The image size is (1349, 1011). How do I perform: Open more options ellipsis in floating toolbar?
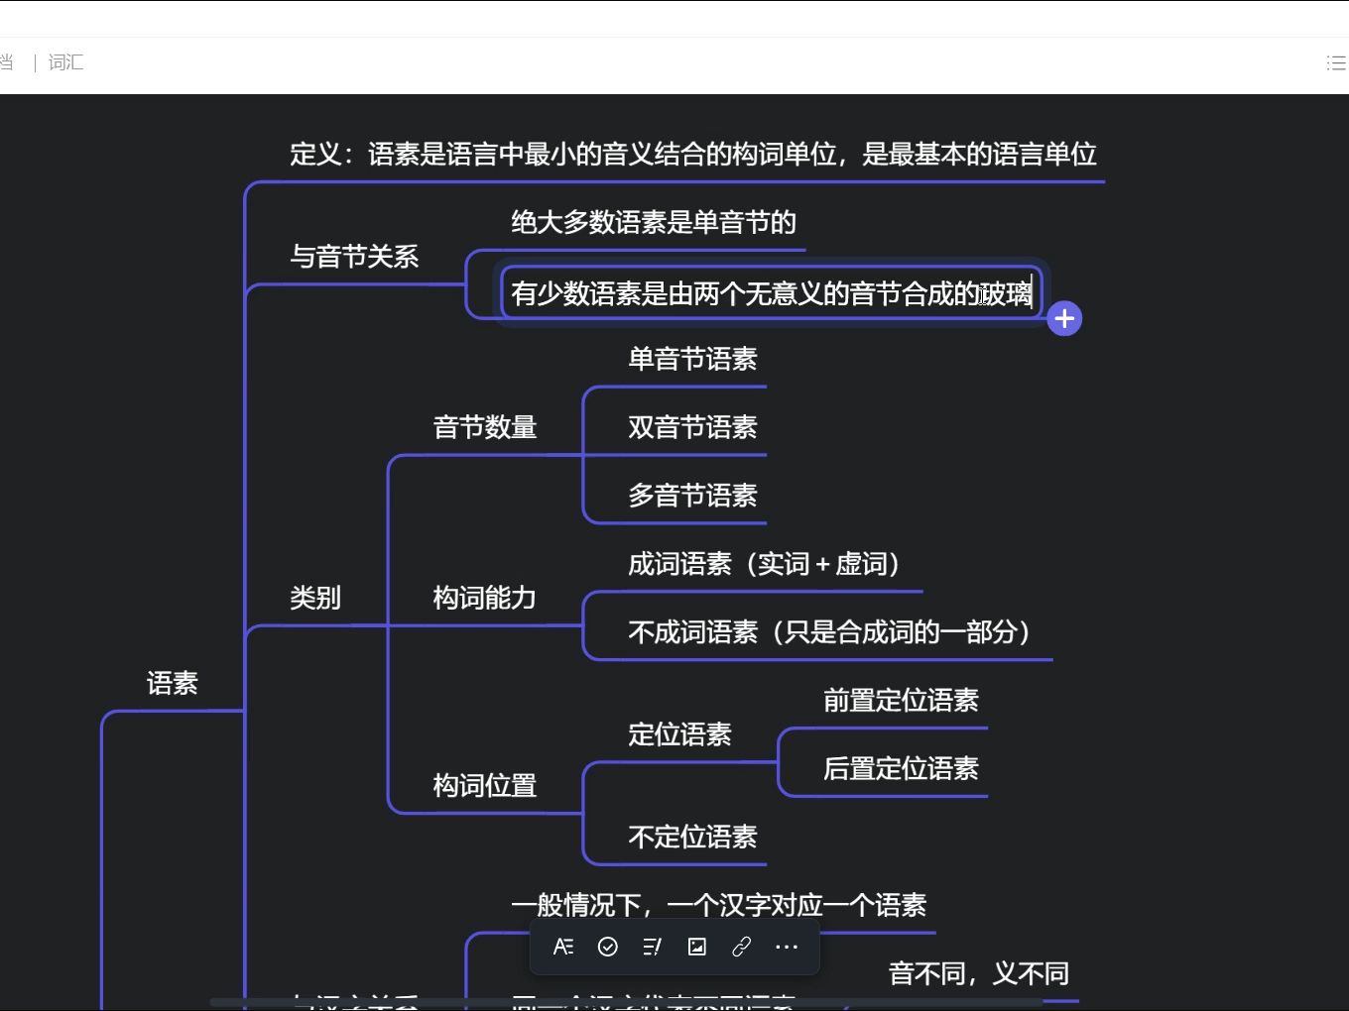tap(787, 948)
